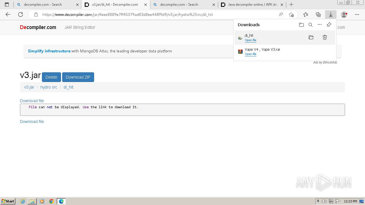Show di_hit in folder
365x205 pixels.
(311, 37)
